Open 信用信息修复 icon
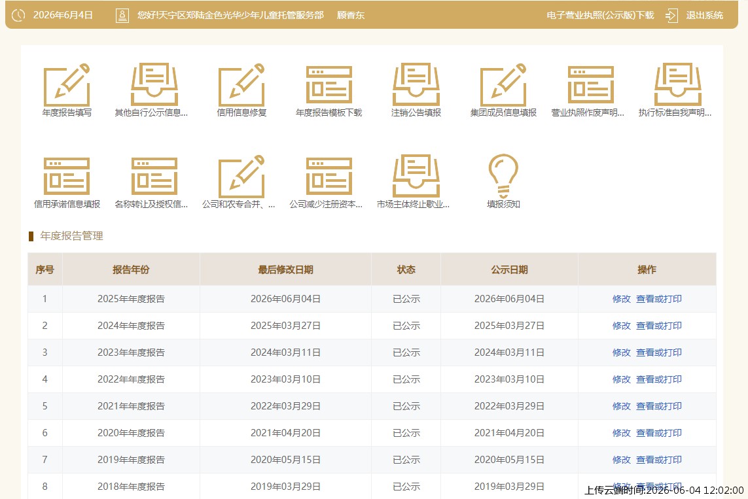 [241, 85]
